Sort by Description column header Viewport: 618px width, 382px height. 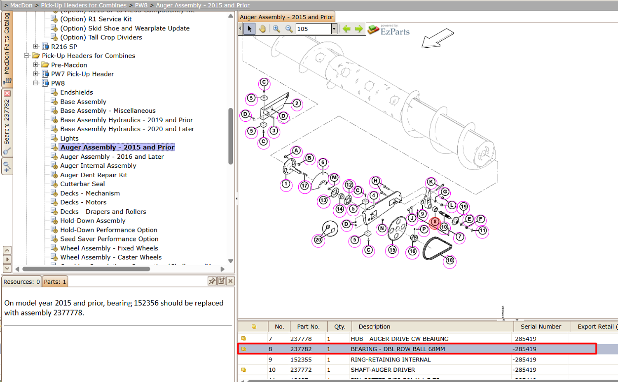click(x=433, y=326)
